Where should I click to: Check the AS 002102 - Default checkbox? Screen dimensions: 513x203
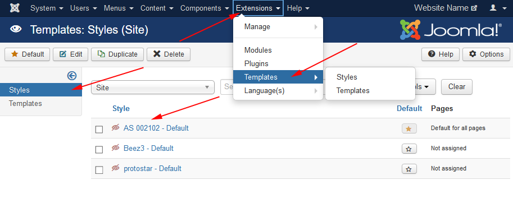[x=99, y=130]
